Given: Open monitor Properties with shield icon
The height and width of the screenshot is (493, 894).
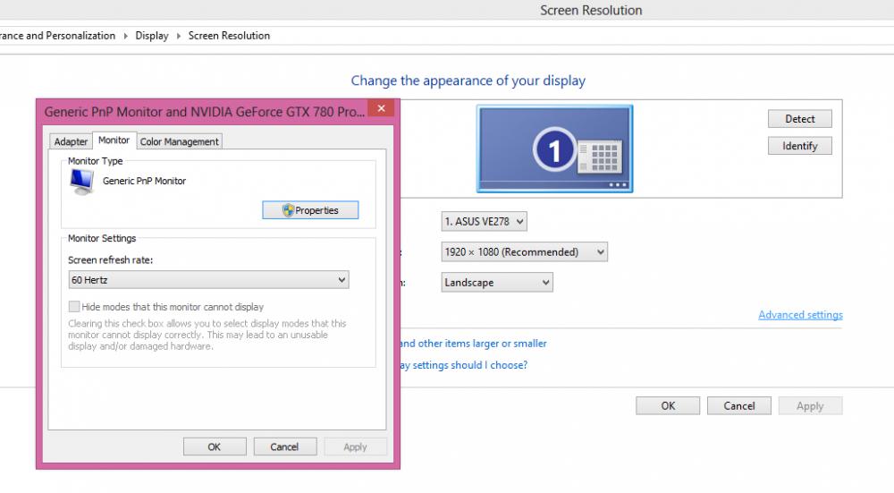Looking at the screenshot, I should pos(310,210).
